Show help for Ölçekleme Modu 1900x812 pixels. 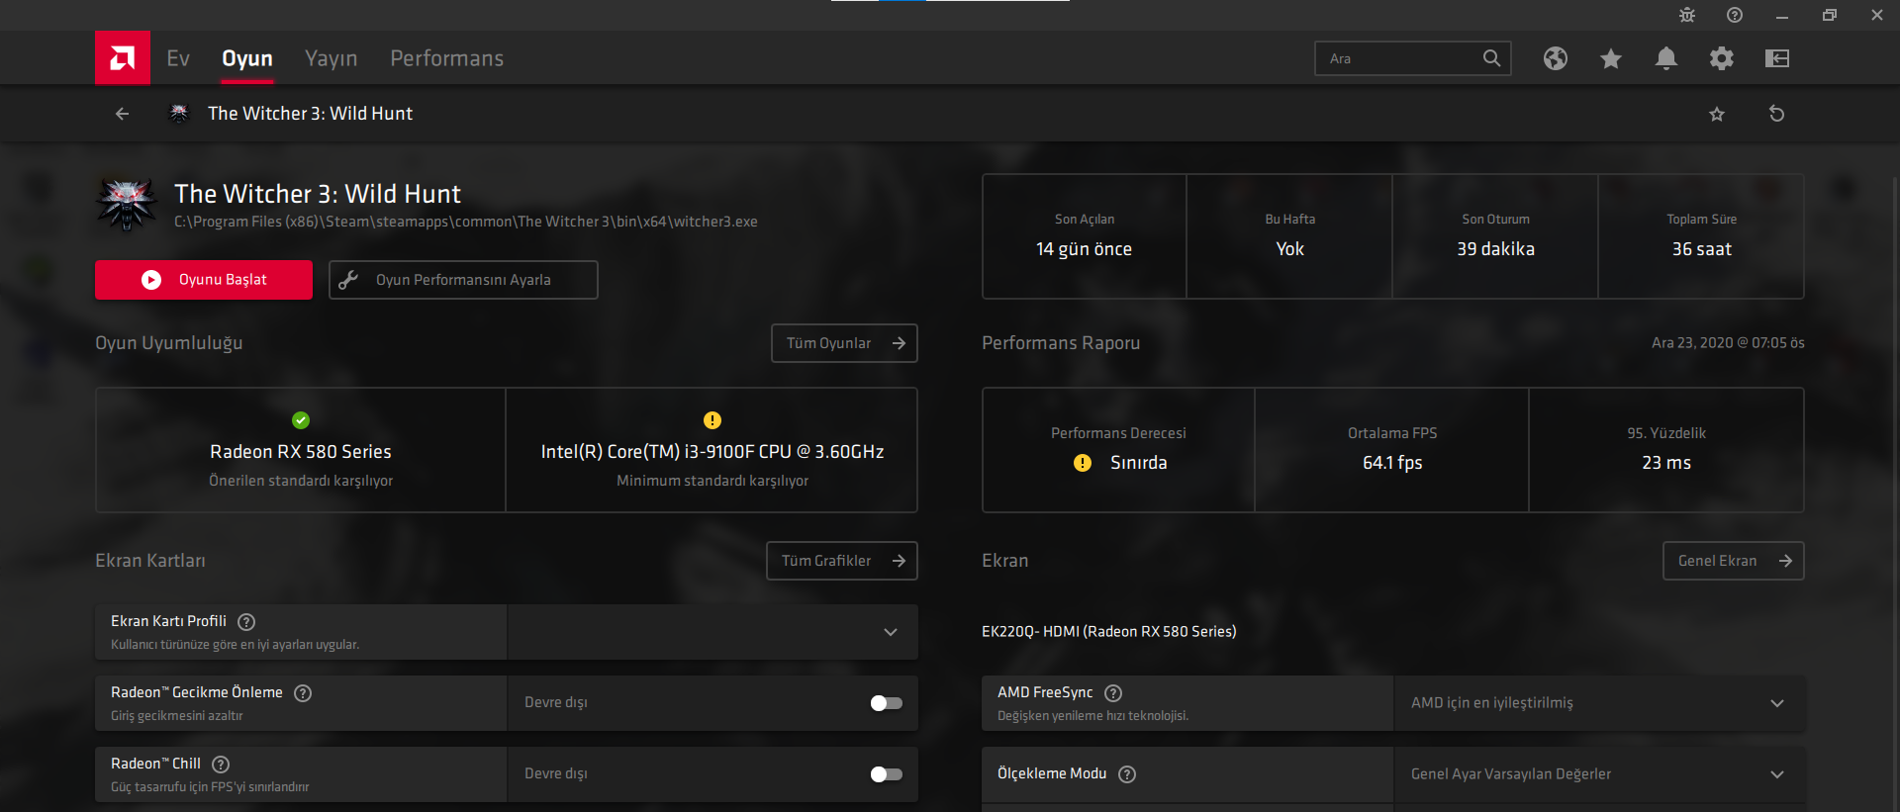coord(1127,774)
